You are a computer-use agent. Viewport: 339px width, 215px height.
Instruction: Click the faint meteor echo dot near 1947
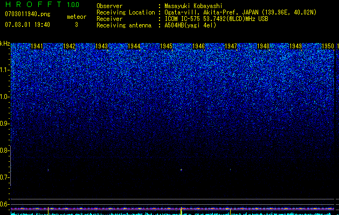click(230, 169)
